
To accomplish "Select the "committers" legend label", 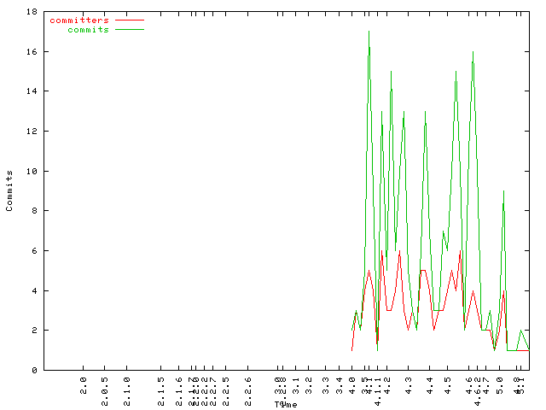I will [79, 20].
